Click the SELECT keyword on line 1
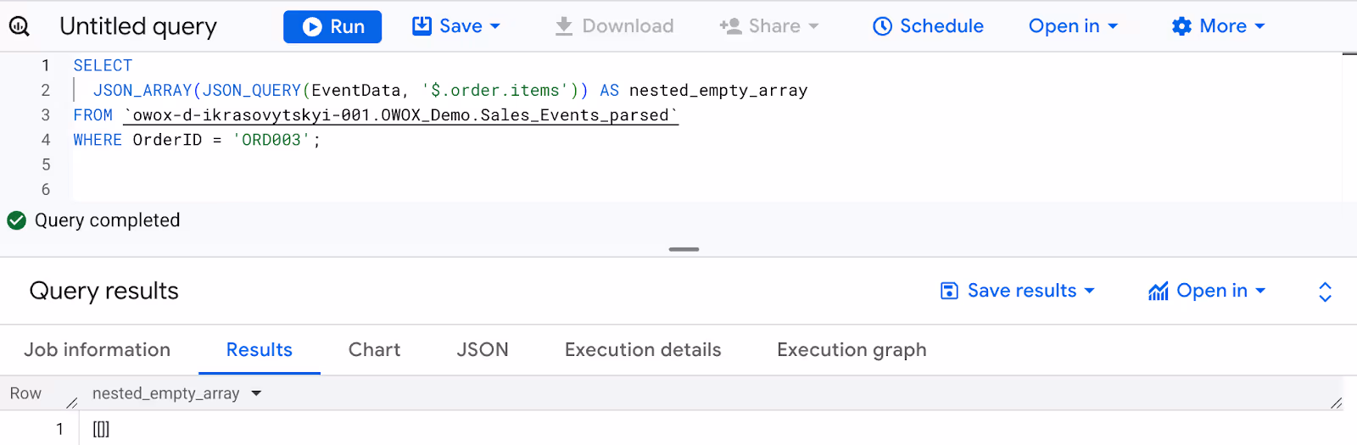The height and width of the screenshot is (445, 1357). pos(103,65)
